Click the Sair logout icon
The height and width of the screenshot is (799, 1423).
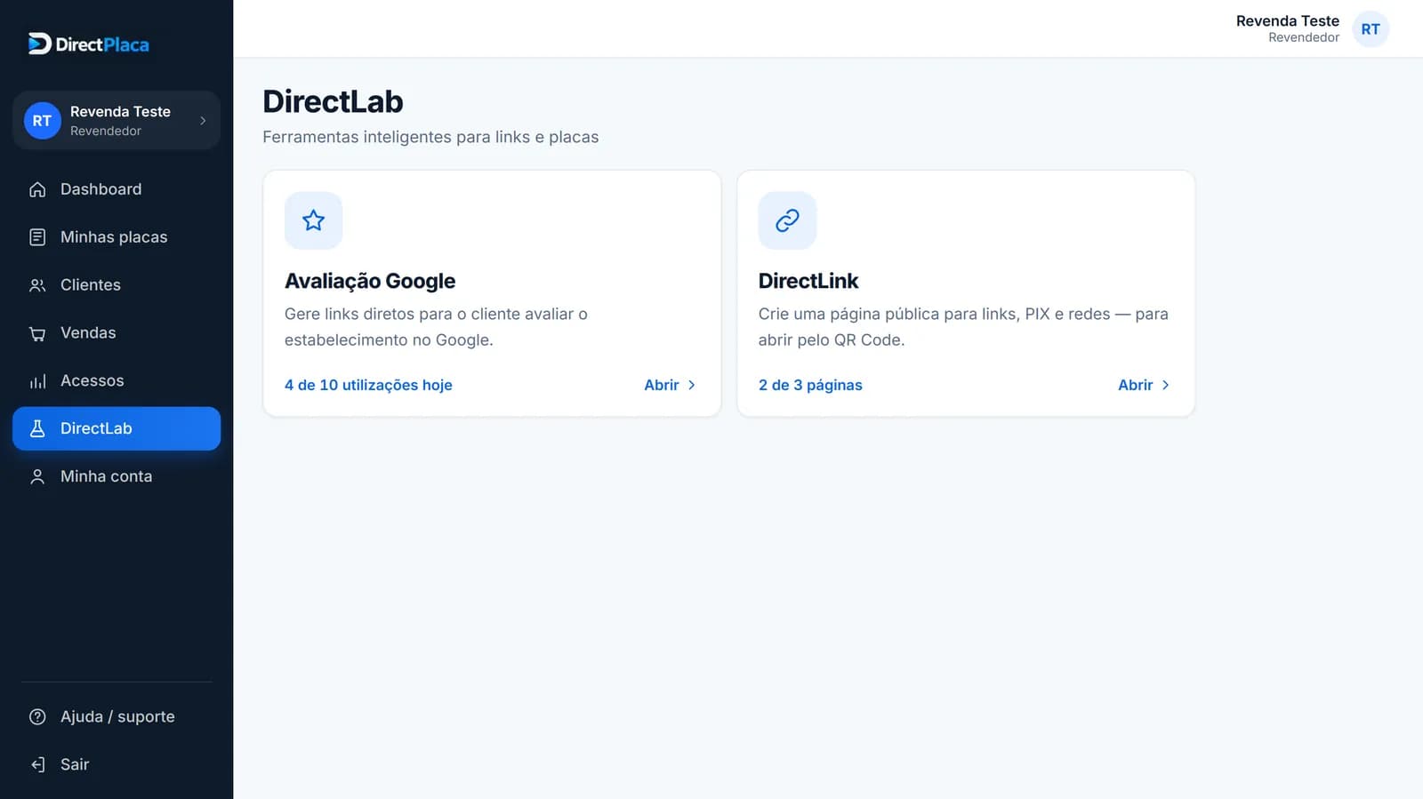[37, 764]
